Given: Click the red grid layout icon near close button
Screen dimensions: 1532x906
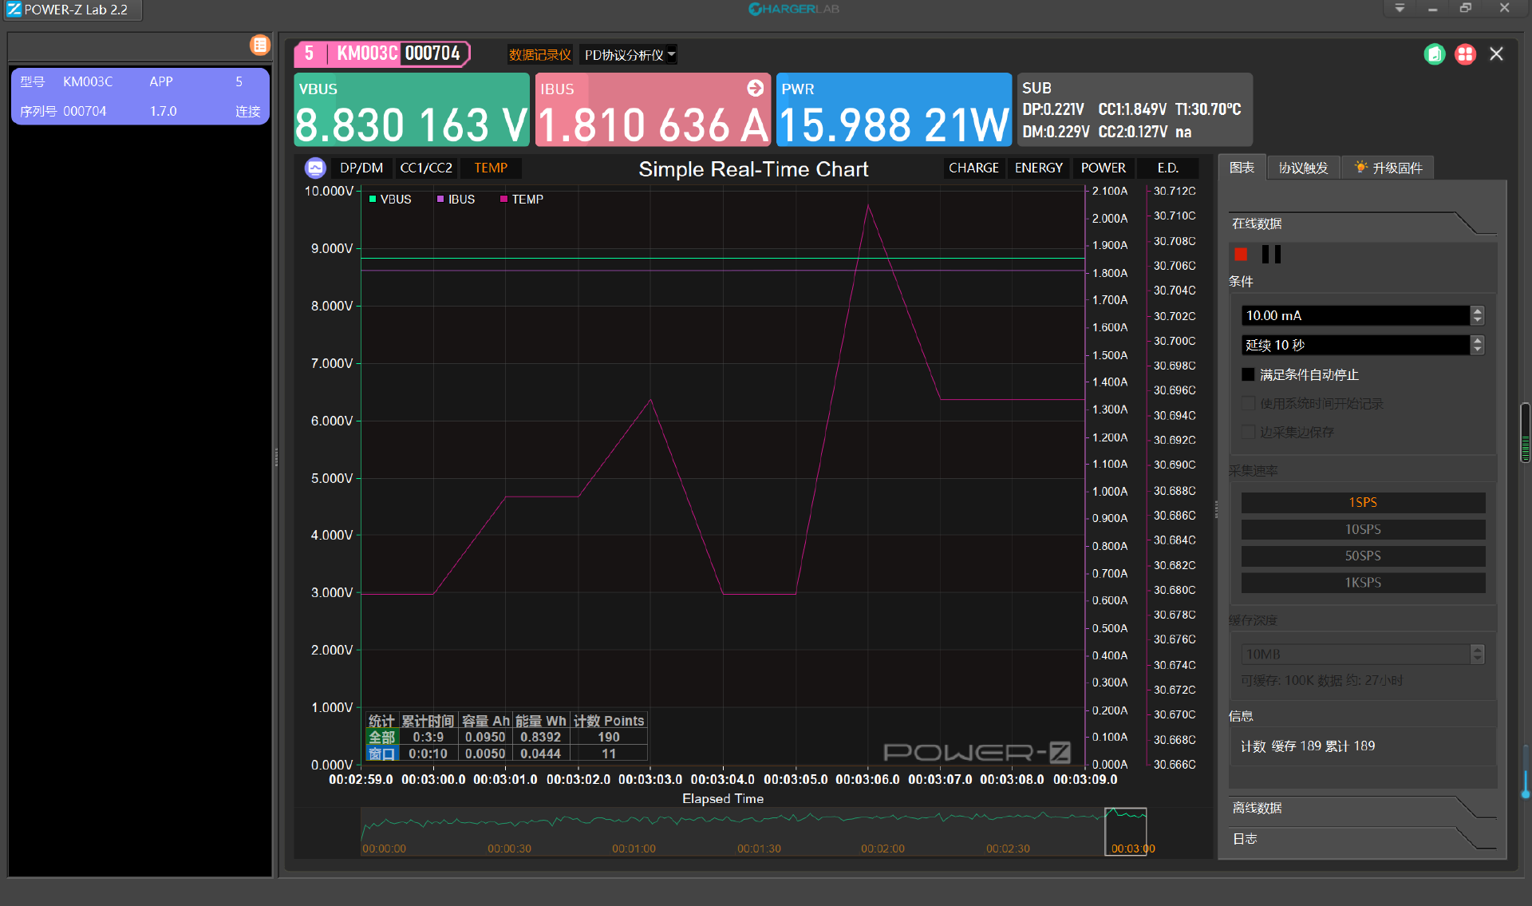Looking at the screenshot, I should point(1465,53).
